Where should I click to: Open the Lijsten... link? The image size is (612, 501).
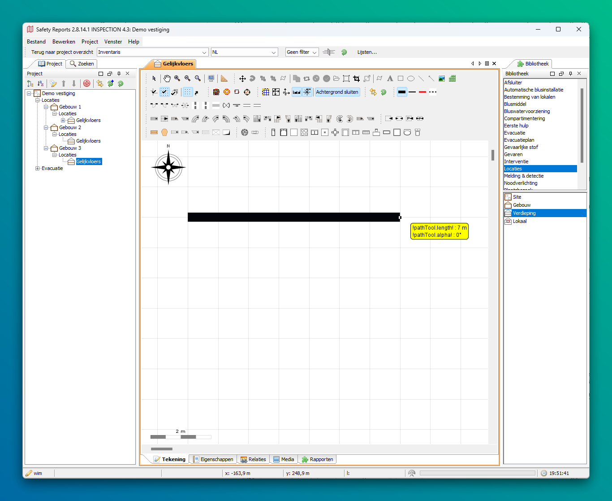click(366, 52)
